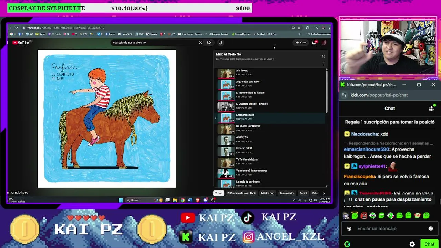Open the Emu-Games bookmark

point(190,34)
